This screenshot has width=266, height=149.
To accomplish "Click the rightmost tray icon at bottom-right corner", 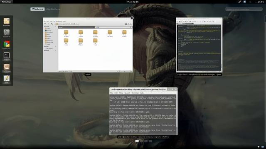I will pyautogui.click(x=263, y=147).
